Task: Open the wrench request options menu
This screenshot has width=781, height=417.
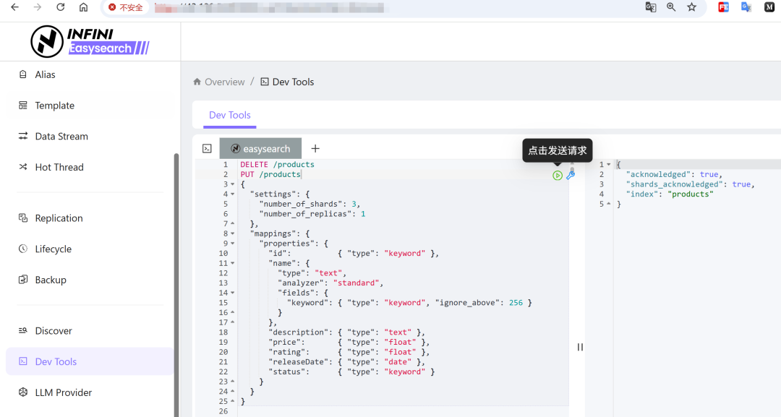Action: pos(571,175)
